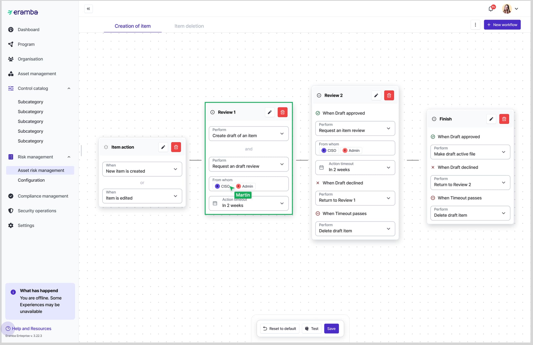Open the three-dot more options menu
The image size is (533, 345).
tap(475, 25)
